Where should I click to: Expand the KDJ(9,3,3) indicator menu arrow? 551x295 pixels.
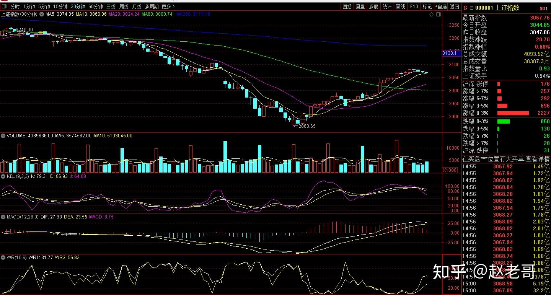pos(3,176)
